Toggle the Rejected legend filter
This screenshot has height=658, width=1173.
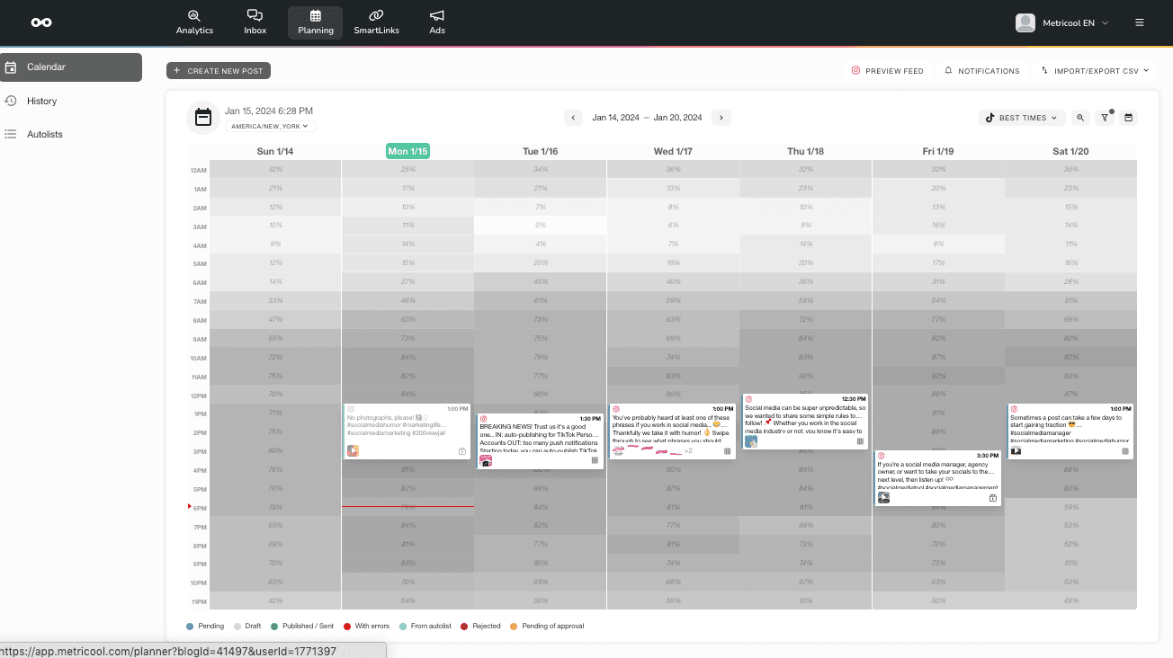coord(480,626)
